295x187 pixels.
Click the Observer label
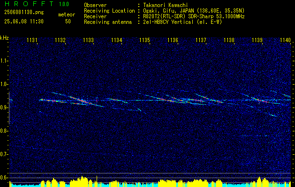(95, 5)
